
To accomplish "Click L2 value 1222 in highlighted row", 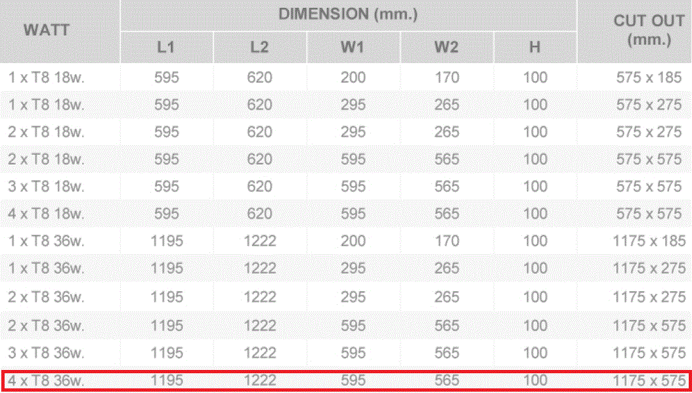I will 259,381.
